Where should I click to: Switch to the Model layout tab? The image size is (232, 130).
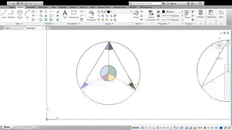[x=7, y=127]
